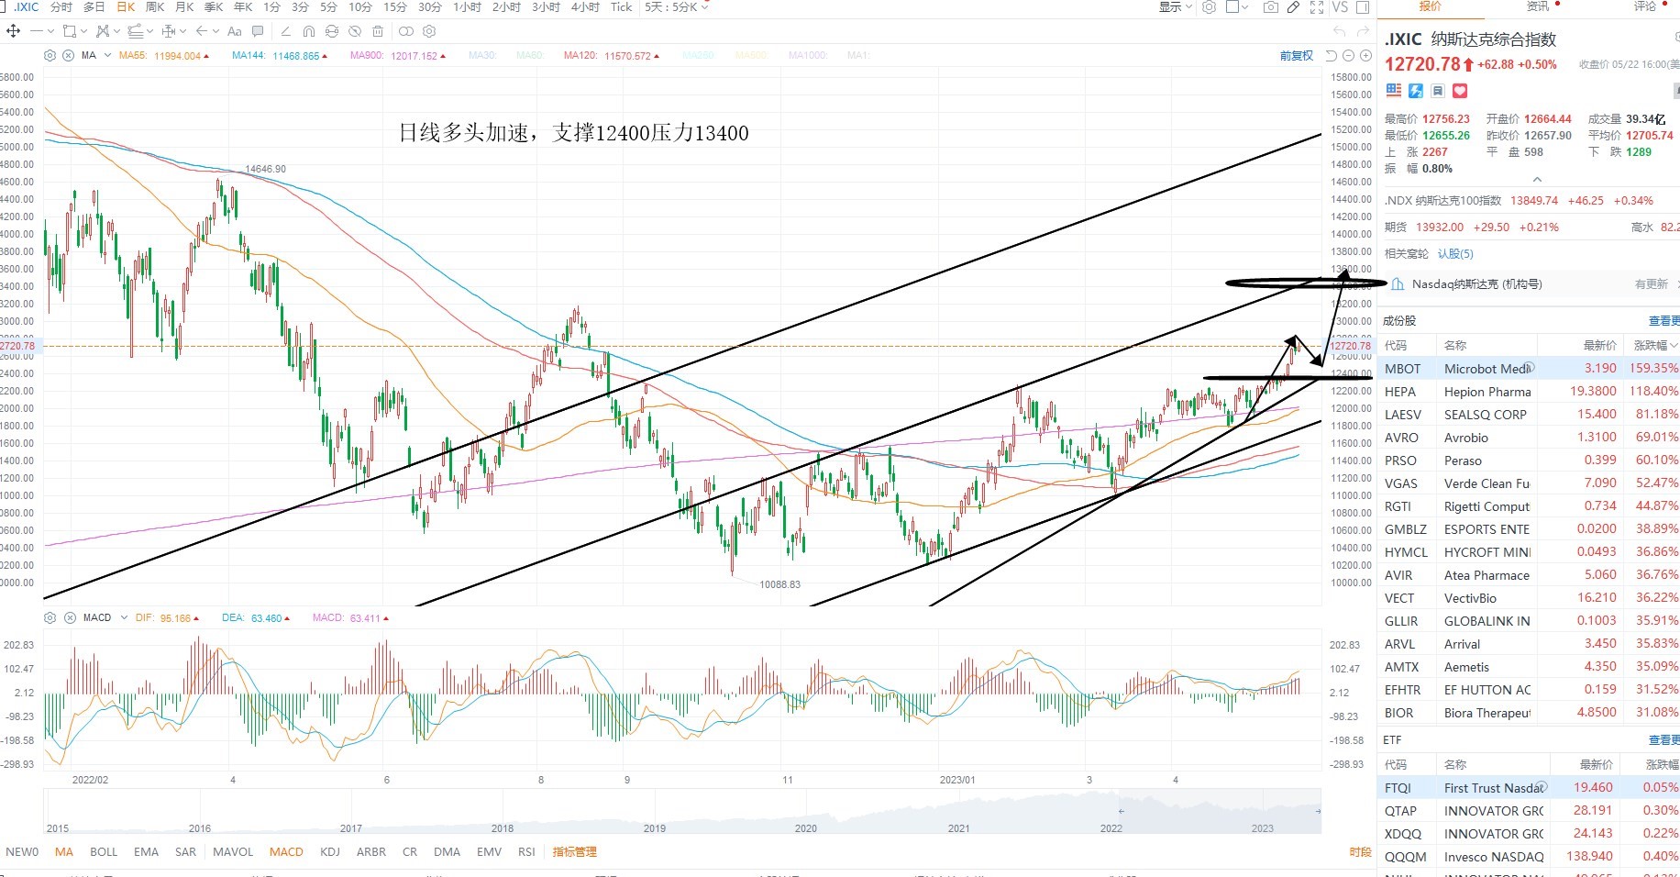The width and height of the screenshot is (1680, 877).
Task: Expand the MA indicator dropdown arrow
Action: coord(107,55)
